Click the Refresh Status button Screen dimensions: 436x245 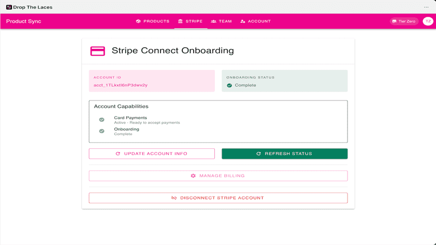point(284,154)
